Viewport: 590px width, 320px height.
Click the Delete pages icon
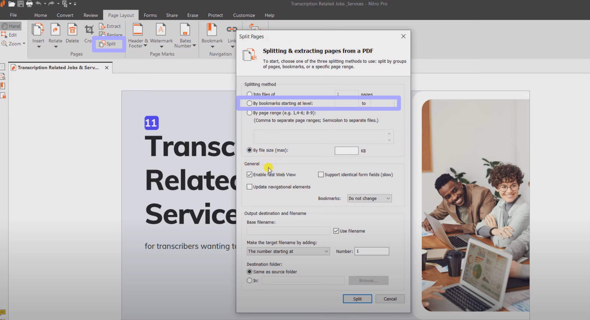tap(72, 30)
